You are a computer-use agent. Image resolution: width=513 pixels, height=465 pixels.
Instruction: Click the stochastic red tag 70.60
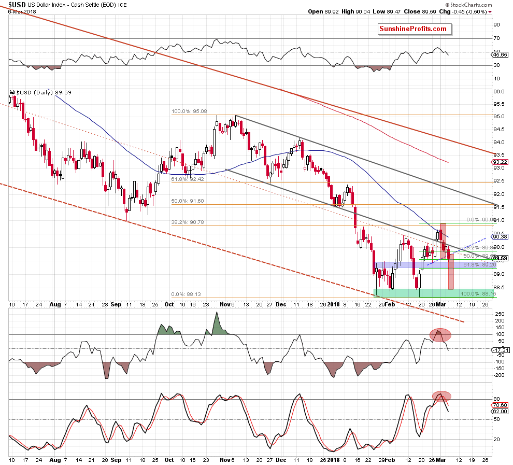500,405
